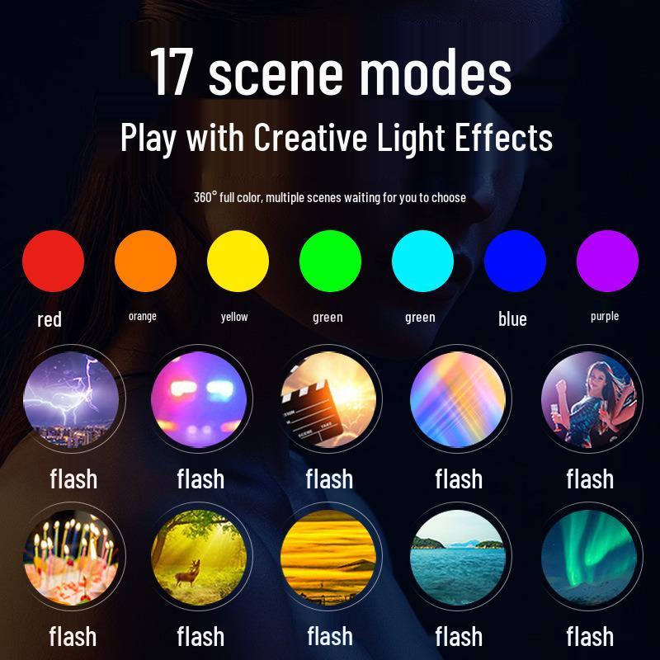Image resolution: width=660 pixels, height=660 pixels.
Task: Click the 'Play with Creative Light Effects' text
Action: click(x=337, y=138)
